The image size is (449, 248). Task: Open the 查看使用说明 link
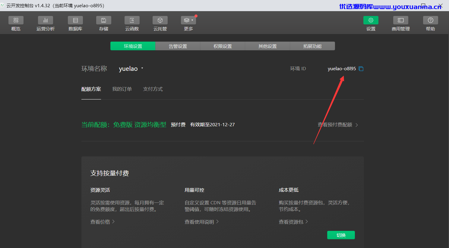[x=202, y=222]
